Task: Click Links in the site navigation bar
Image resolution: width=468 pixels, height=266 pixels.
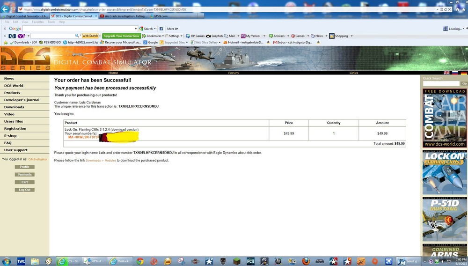Action: pyautogui.click(x=354, y=73)
